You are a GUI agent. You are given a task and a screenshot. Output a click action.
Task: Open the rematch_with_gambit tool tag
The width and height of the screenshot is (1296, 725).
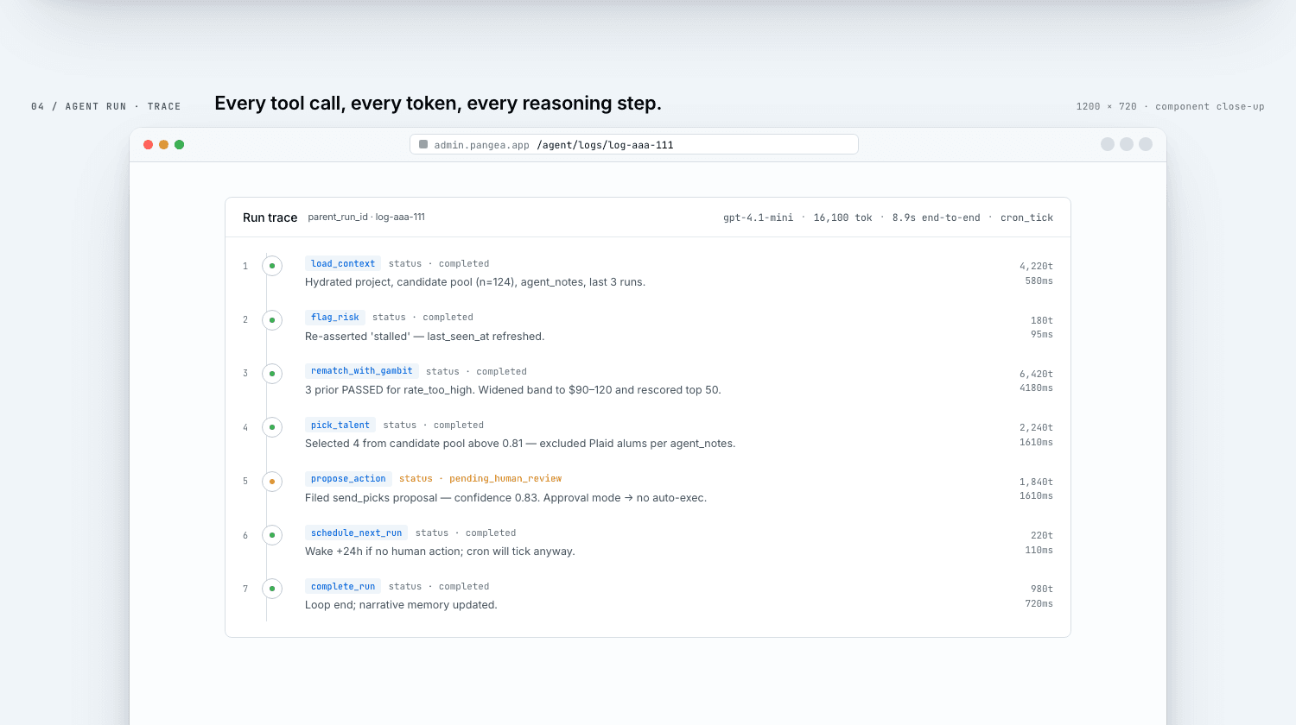pyautogui.click(x=362, y=371)
